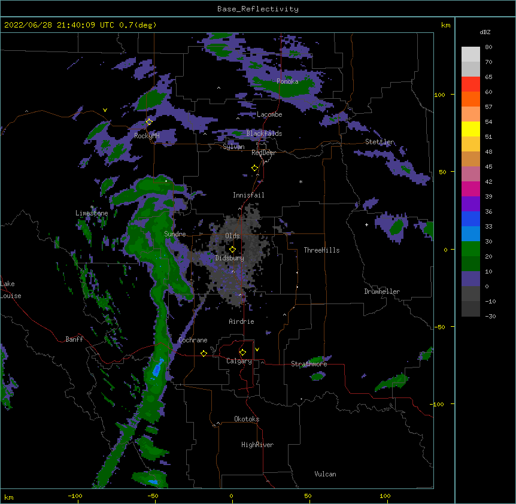Click the Banff label
Viewport: 516px width, 504px height.
click(x=74, y=339)
